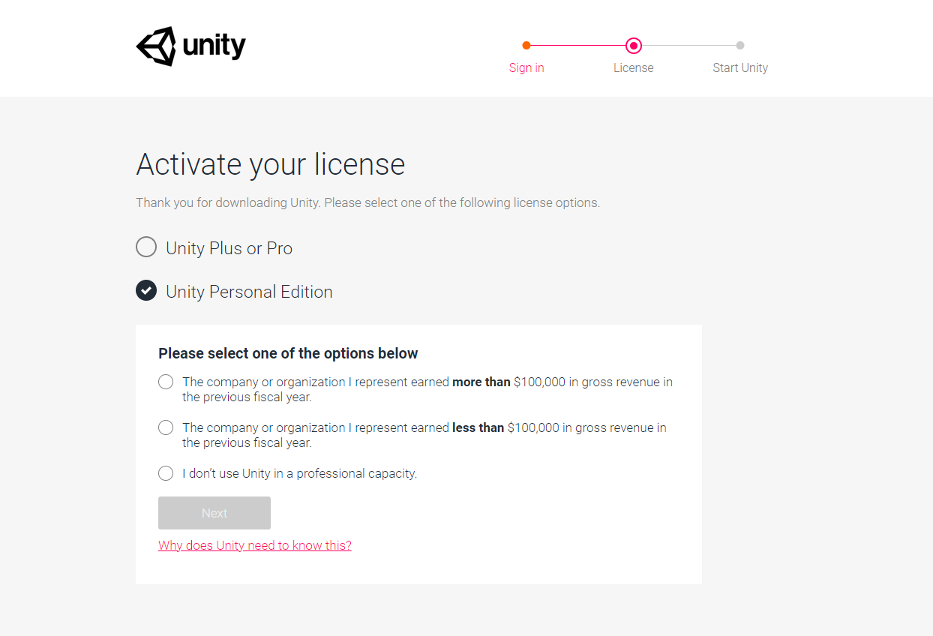The height and width of the screenshot is (636, 933).
Task: Click the unity wordmark text
Action: [x=214, y=46]
